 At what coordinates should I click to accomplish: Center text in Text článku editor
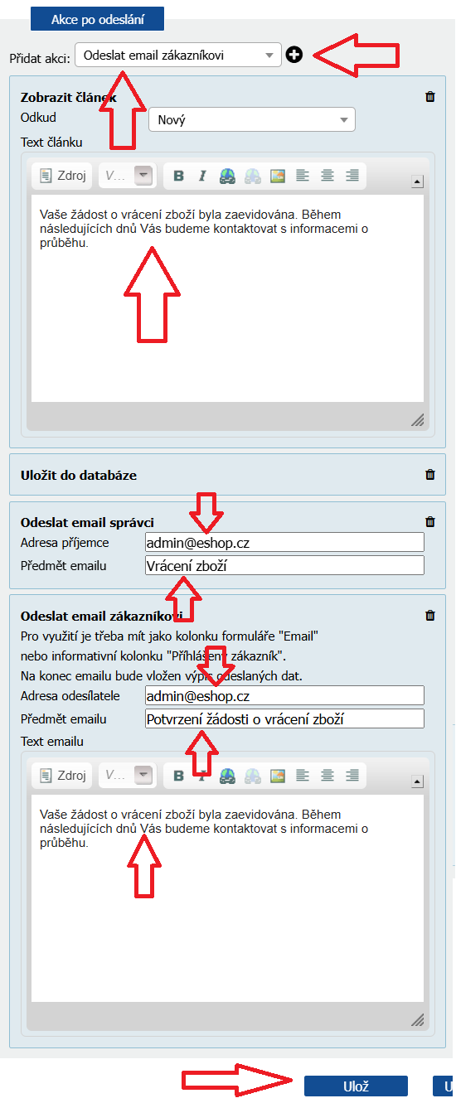pyautogui.click(x=327, y=176)
